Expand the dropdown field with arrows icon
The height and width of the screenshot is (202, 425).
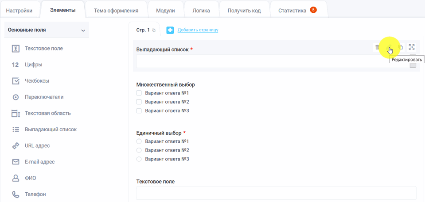coord(412,47)
